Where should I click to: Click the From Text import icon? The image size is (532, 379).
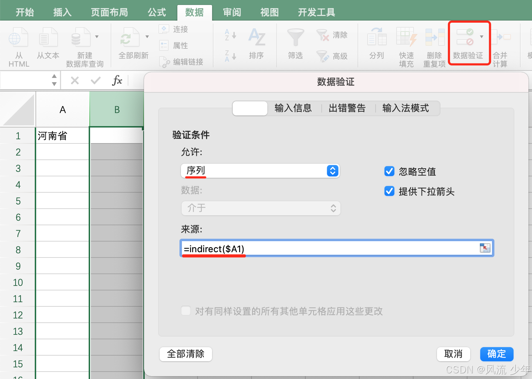click(x=48, y=37)
